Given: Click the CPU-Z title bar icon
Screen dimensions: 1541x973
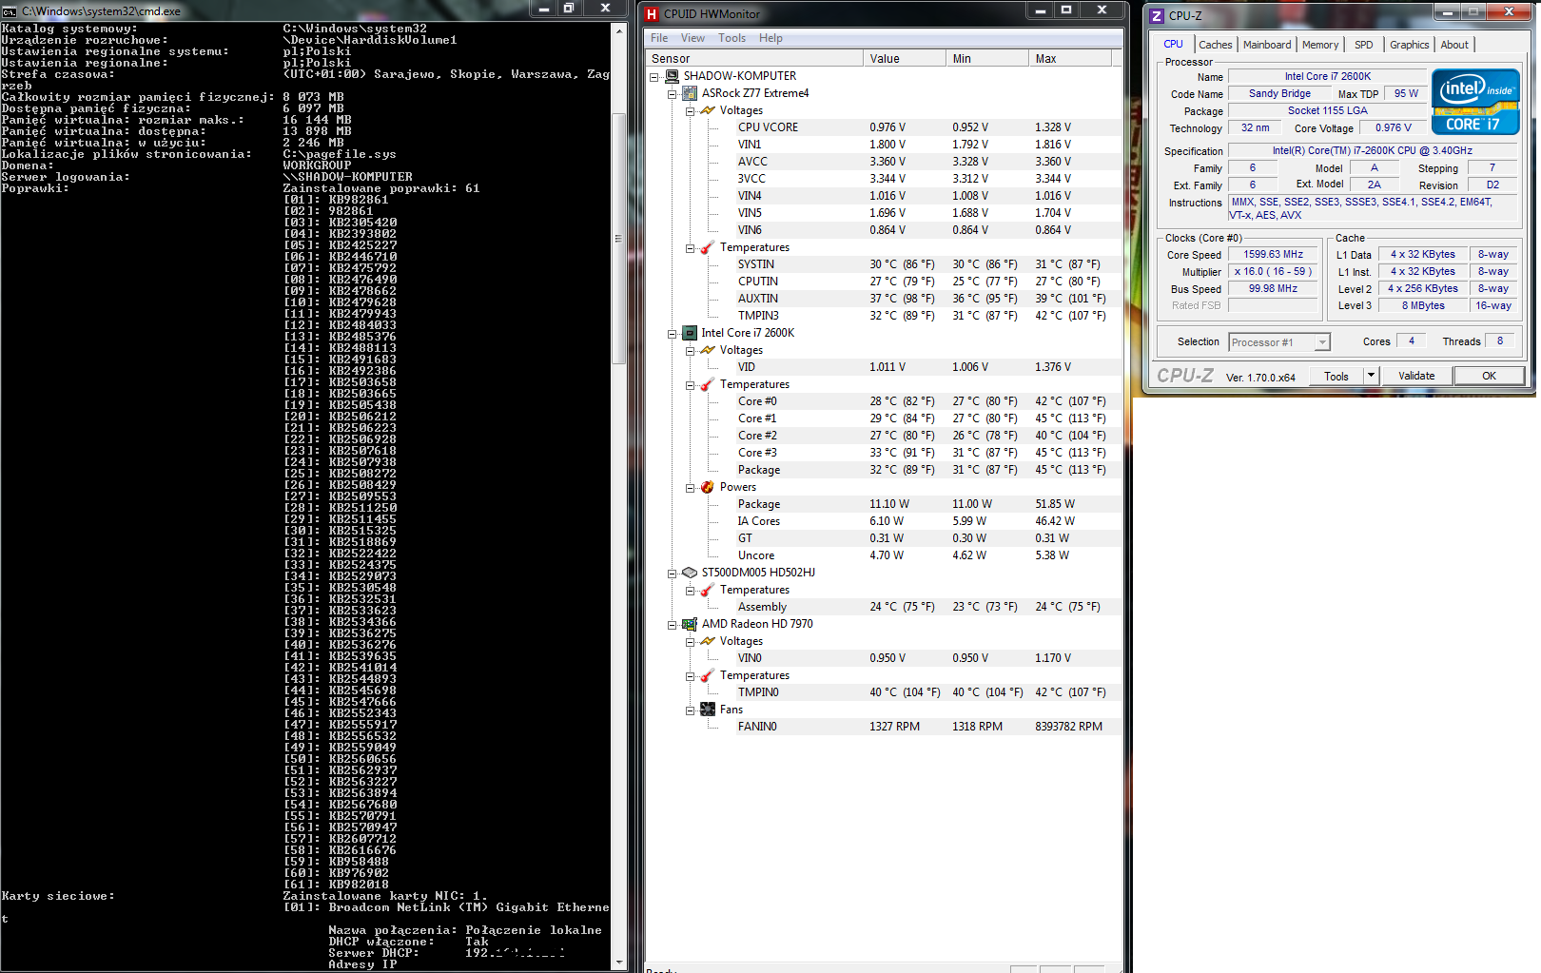Looking at the screenshot, I should click(1157, 16).
